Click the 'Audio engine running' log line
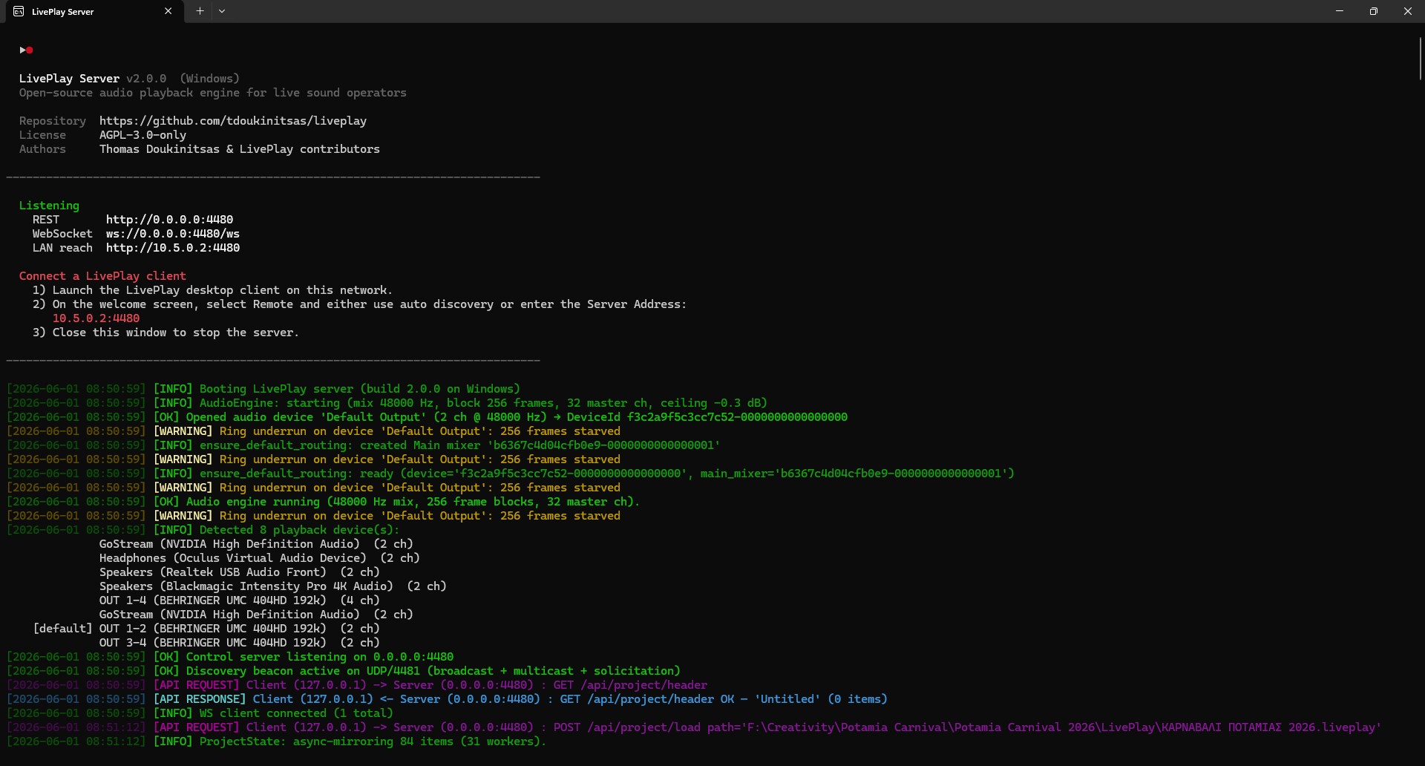 coord(323,501)
